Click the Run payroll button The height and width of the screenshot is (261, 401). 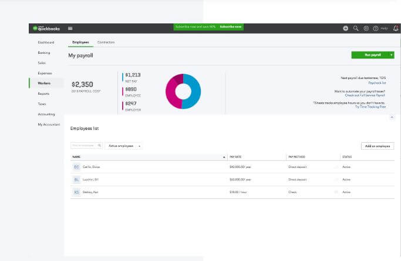click(370, 55)
